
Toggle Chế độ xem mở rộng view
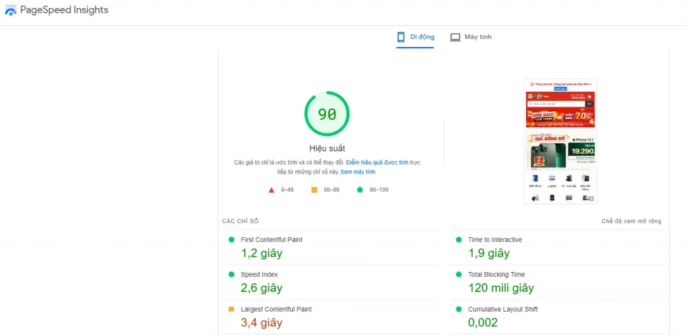(x=631, y=221)
